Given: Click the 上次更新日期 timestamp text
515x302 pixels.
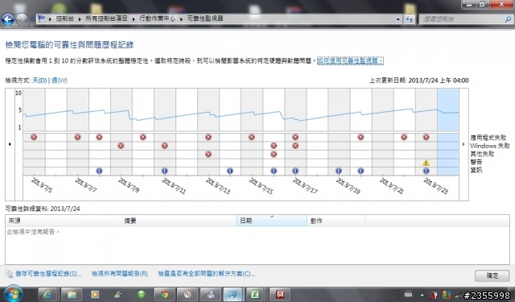Looking at the screenshot, I should click(x=418, y=81).
